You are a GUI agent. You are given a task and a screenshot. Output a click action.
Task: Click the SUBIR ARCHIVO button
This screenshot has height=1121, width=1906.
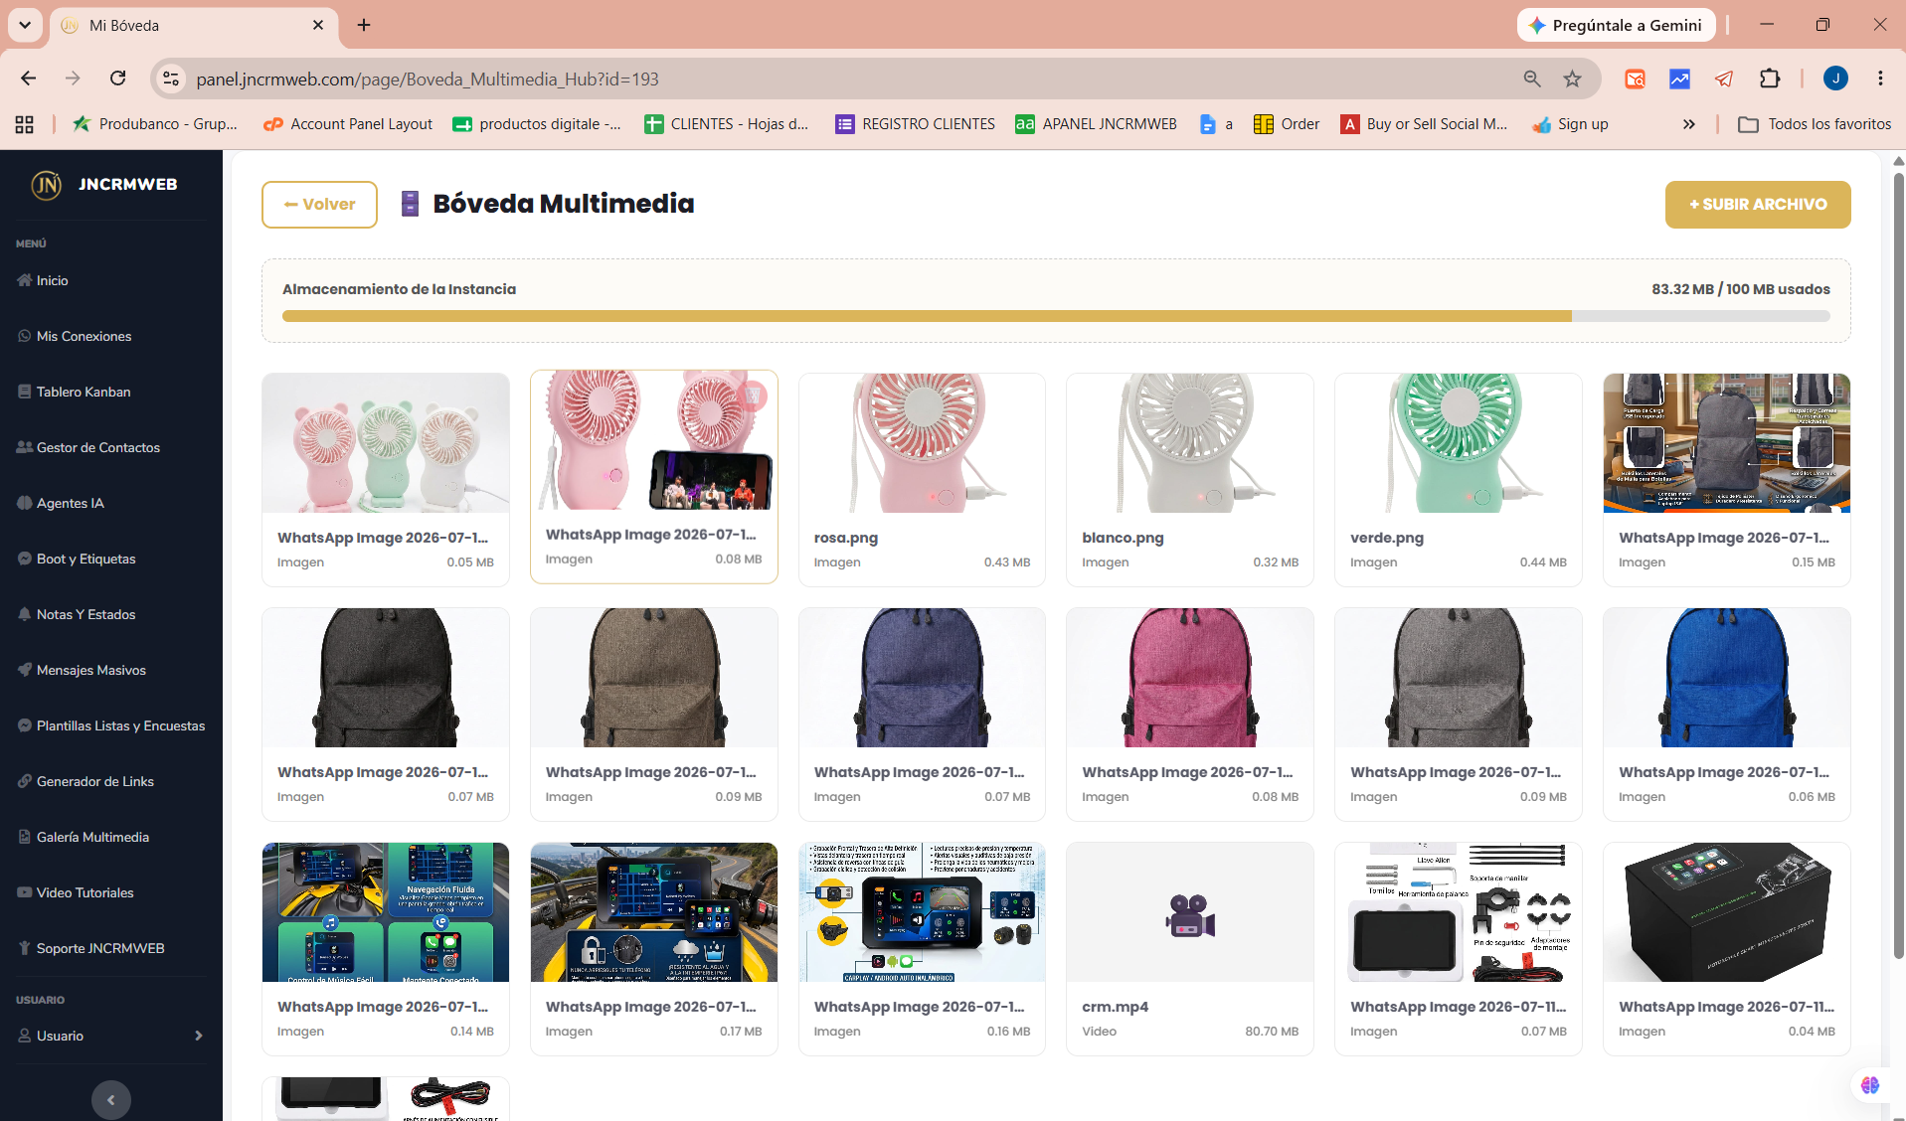point(1758,205)
